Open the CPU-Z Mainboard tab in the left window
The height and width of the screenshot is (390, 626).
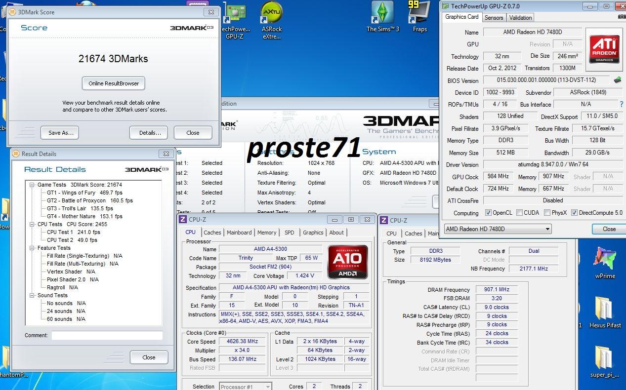[239, 233]
